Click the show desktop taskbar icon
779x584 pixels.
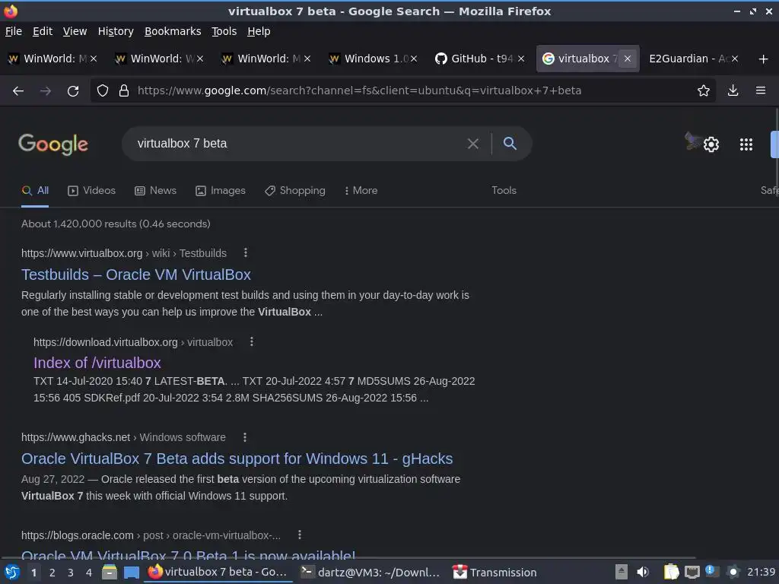(131, 573)
